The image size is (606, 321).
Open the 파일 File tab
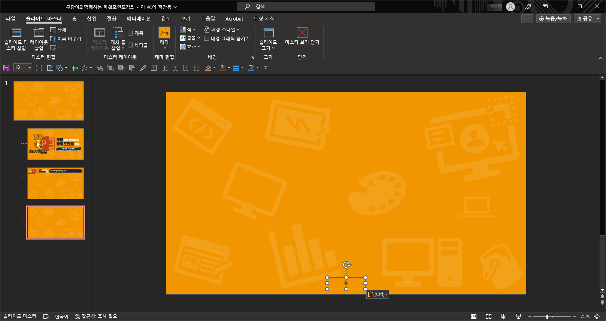[10, 19]
